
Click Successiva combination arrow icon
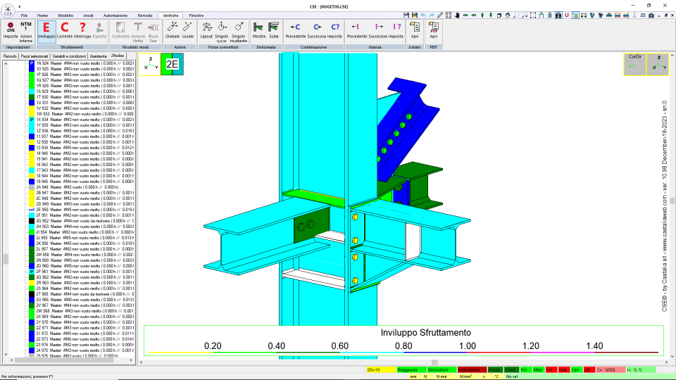316,31
